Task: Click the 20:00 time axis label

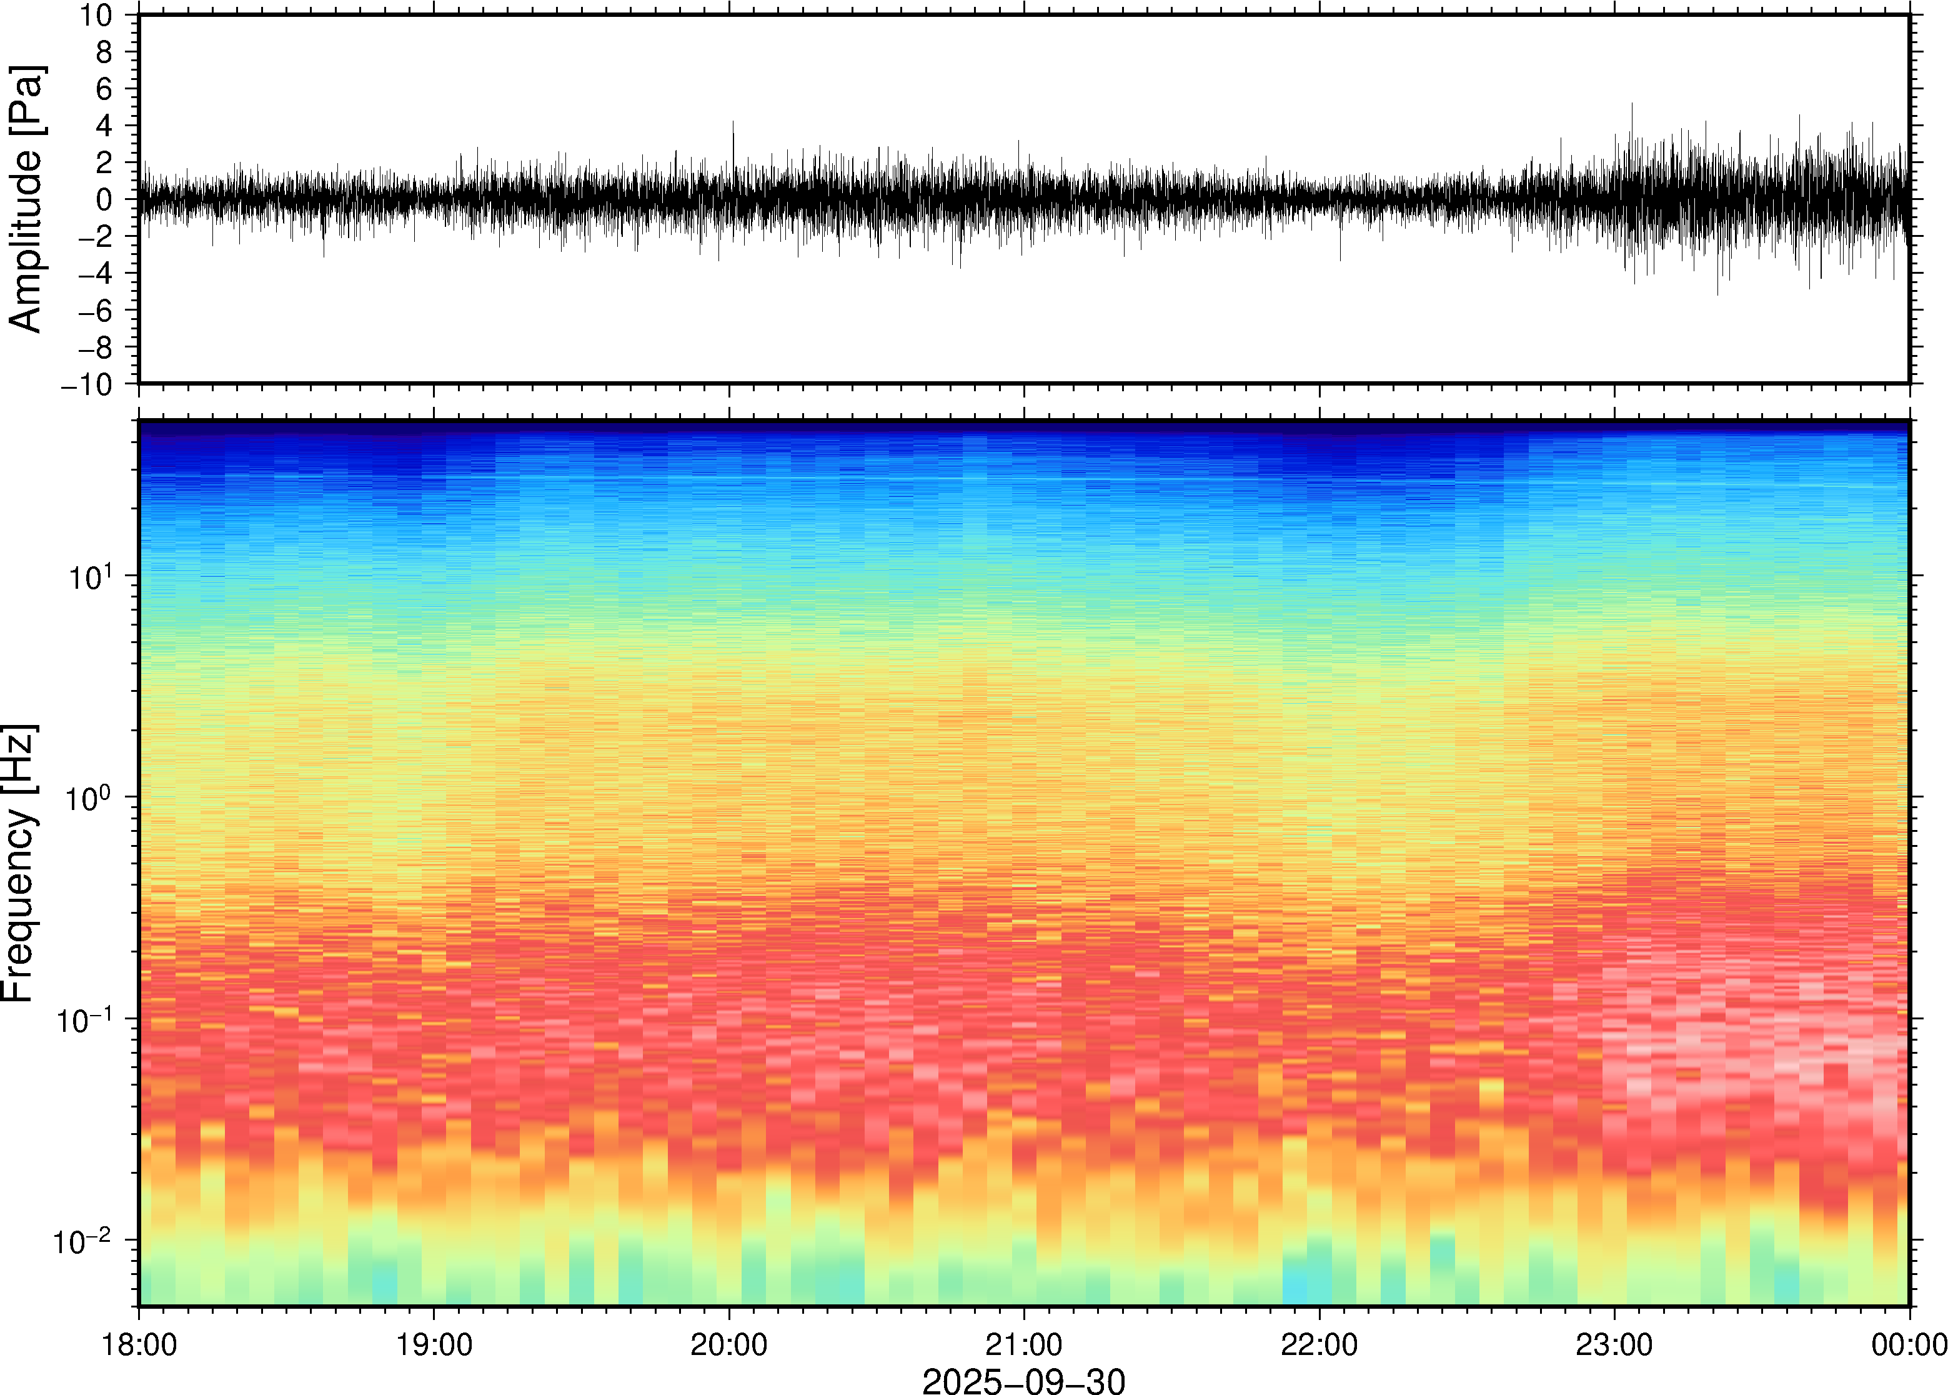Action: 729,1344
